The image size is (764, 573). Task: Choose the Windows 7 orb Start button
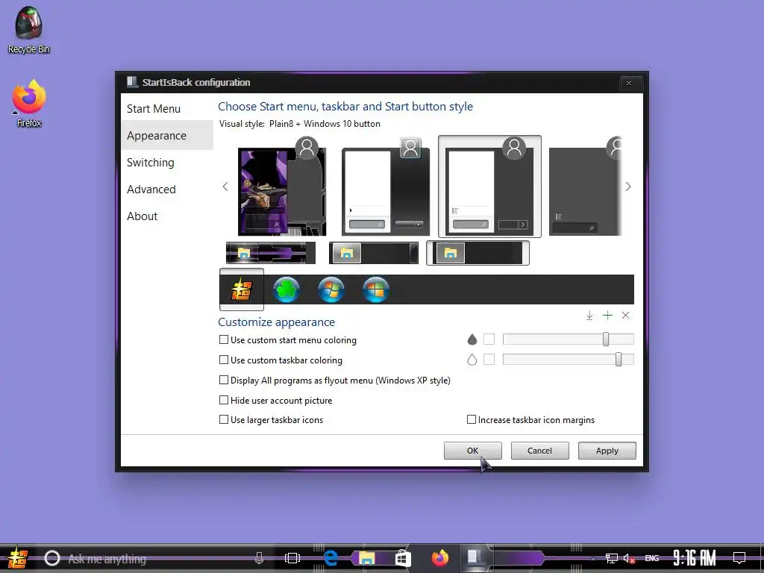[x=331, y=290]
